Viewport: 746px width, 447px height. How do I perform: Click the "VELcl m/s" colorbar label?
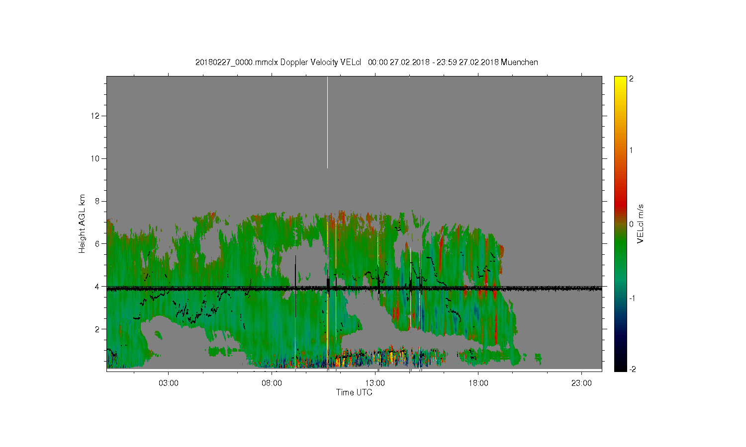tap(641, 223)
